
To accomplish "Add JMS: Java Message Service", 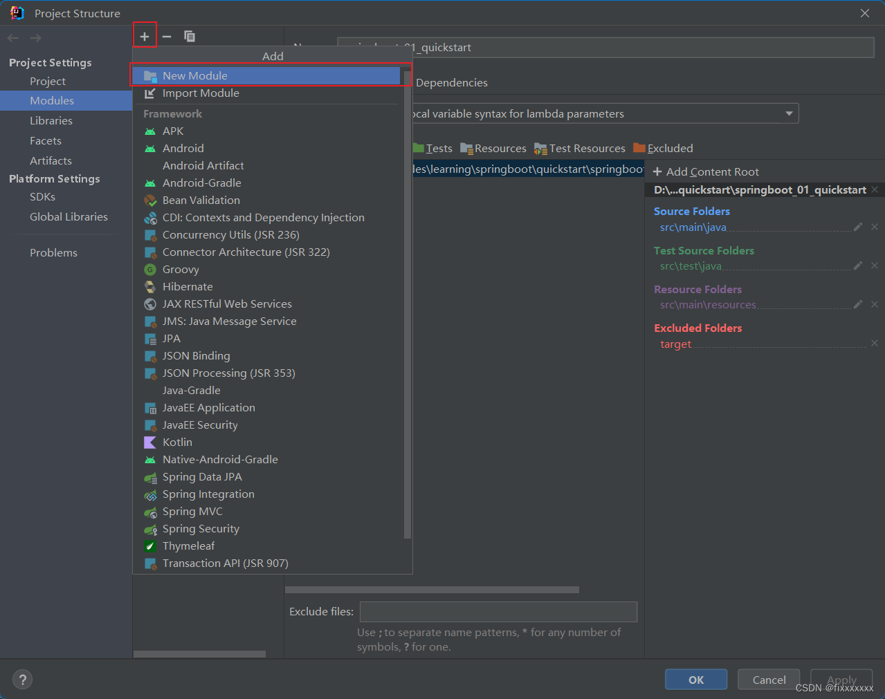I will pos(266,321).
